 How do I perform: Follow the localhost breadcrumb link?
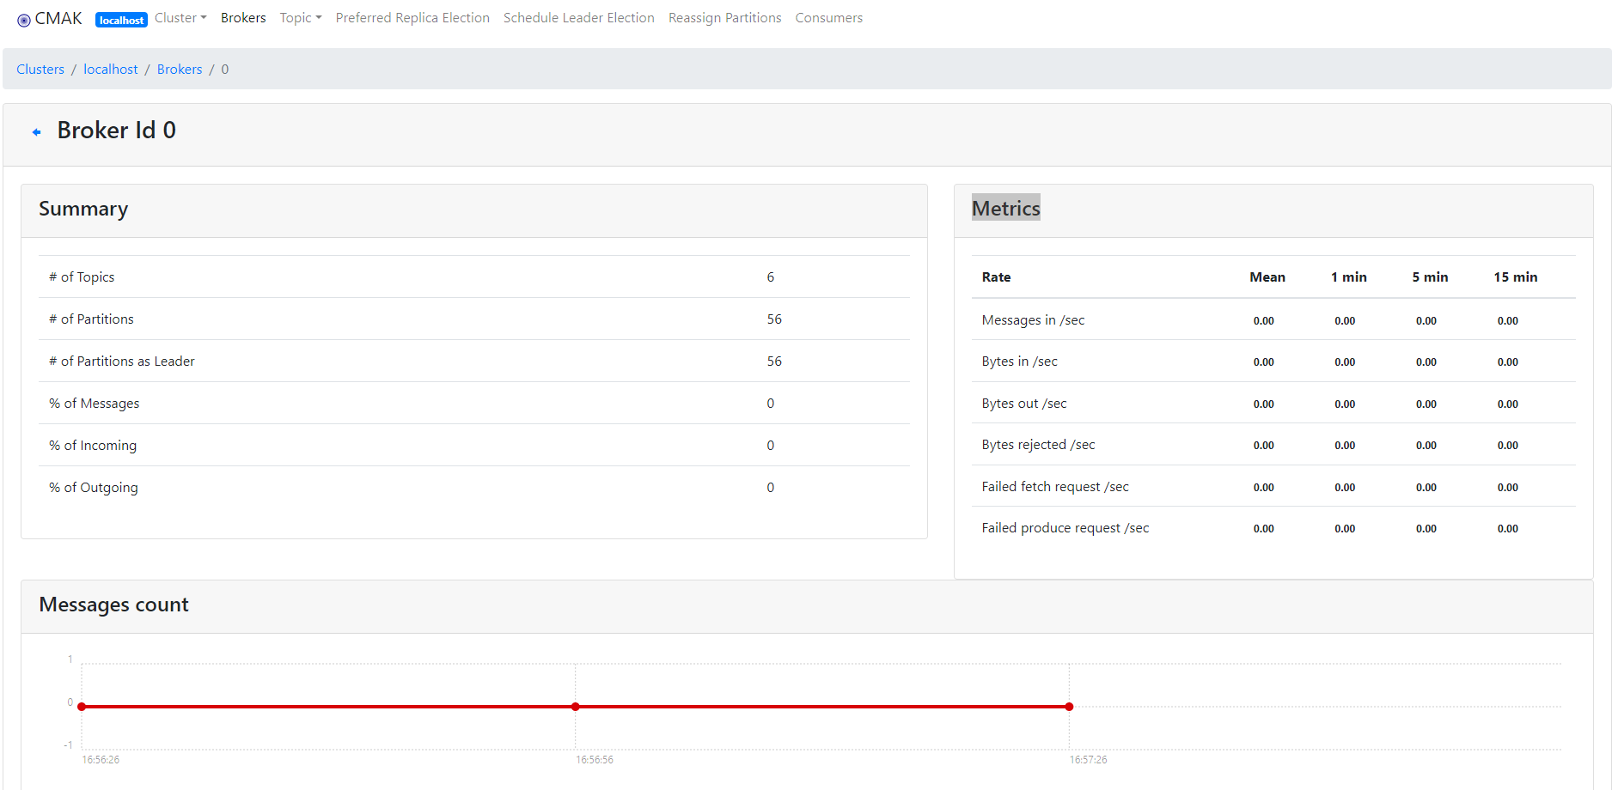(x=111, y=70)
